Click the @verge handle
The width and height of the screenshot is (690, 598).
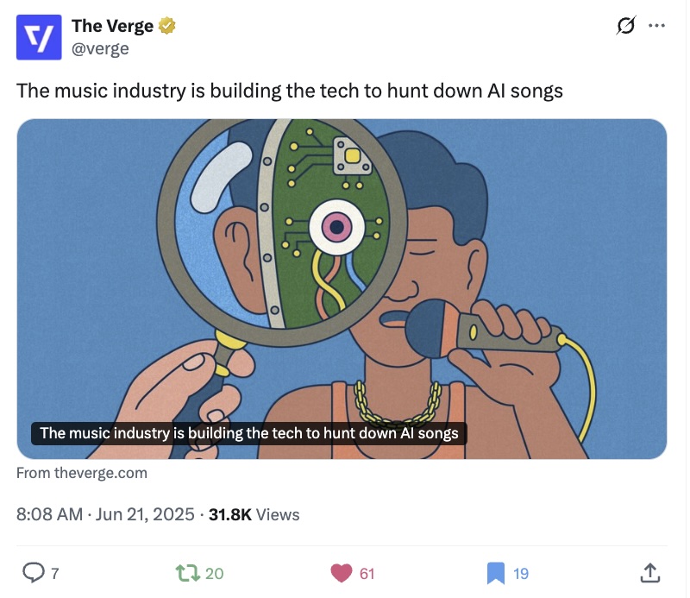pyautogui.click(x=100, y=48)
